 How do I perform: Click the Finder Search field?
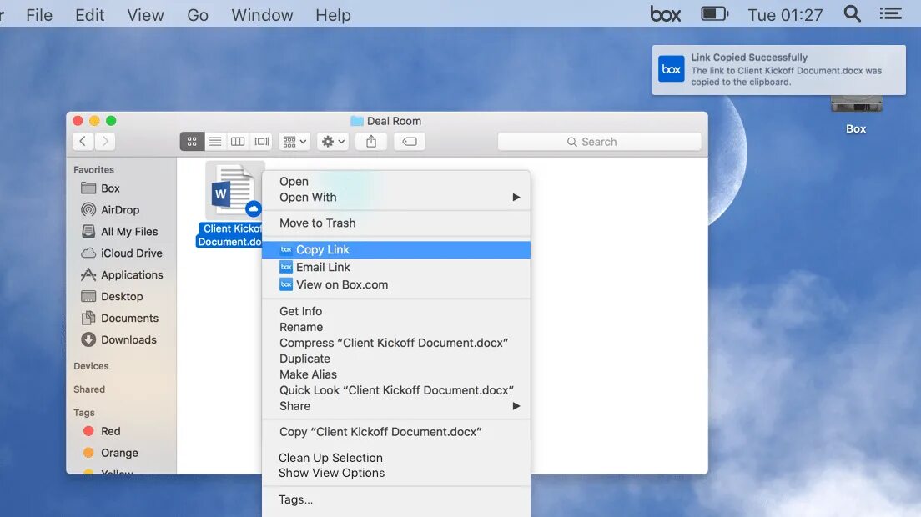(x=599, y=142)
